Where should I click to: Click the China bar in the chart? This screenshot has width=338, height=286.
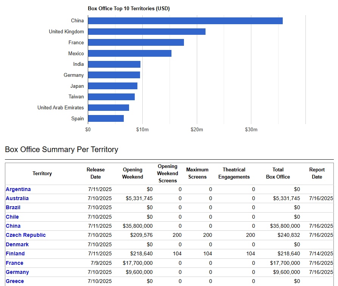[185, 21]
